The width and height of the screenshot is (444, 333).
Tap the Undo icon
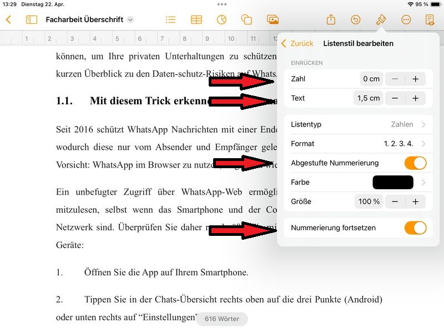[356, 19]
